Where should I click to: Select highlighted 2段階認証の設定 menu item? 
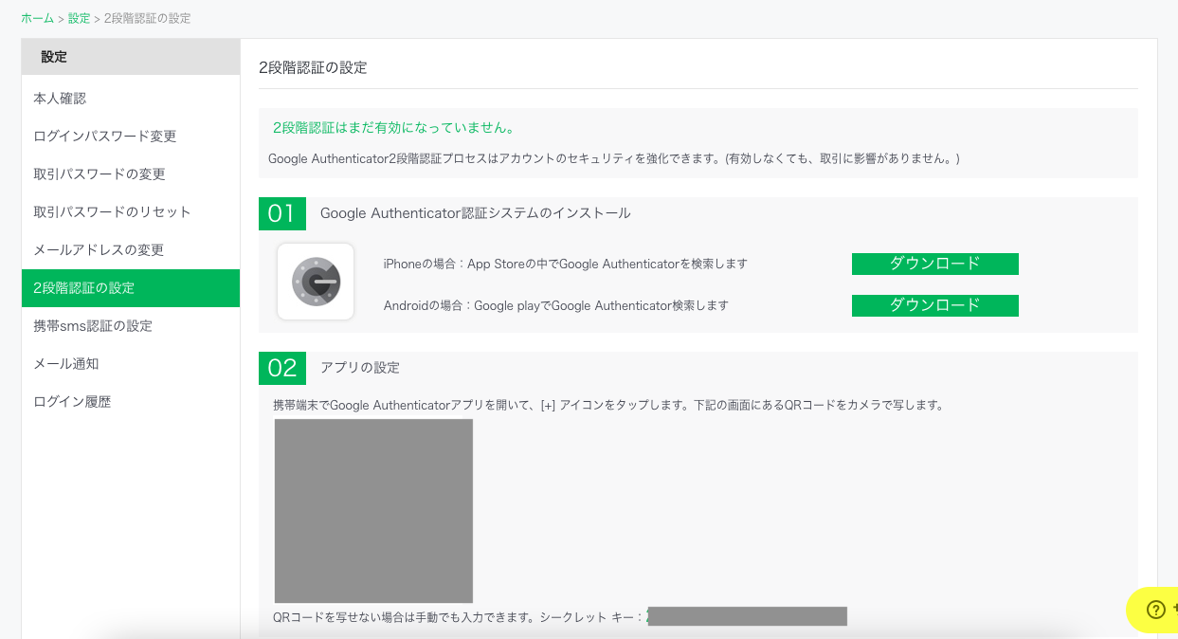click(131, 288)
